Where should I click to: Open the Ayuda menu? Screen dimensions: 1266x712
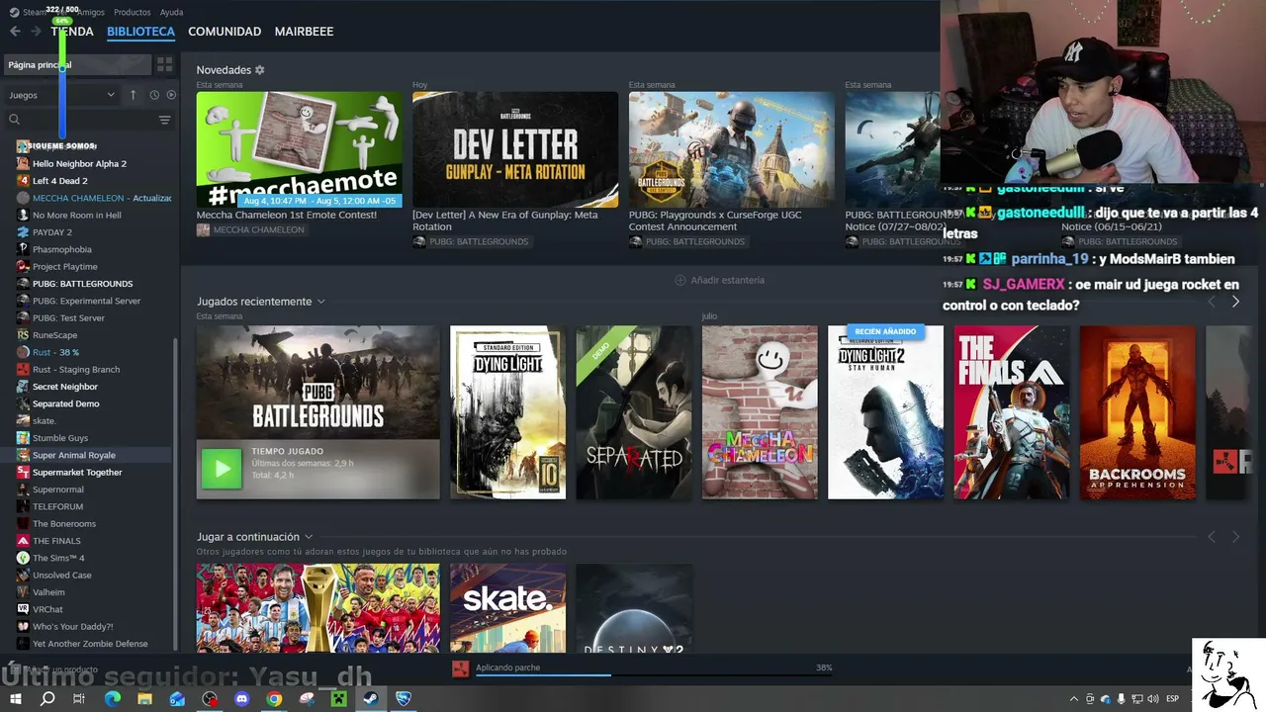pos(171,12)
